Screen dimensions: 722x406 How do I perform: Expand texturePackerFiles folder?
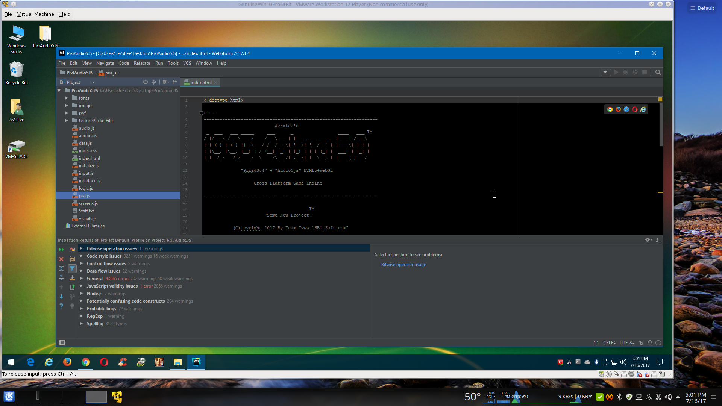[67, 121]
